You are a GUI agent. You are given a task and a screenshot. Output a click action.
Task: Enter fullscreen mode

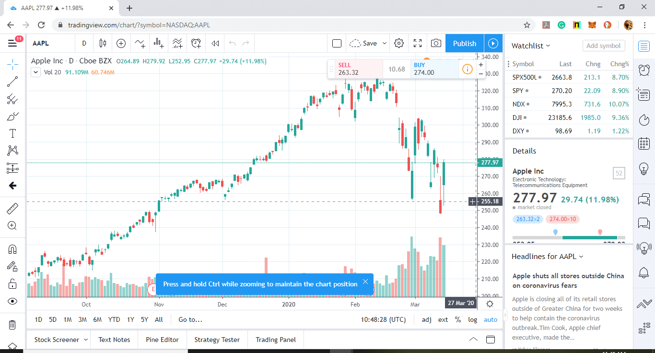point(418,43)
